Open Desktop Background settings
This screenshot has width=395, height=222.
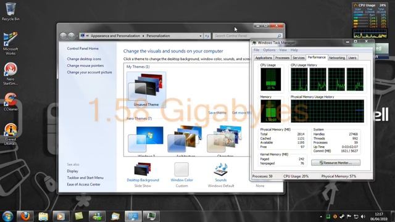[x=143, y=175]
